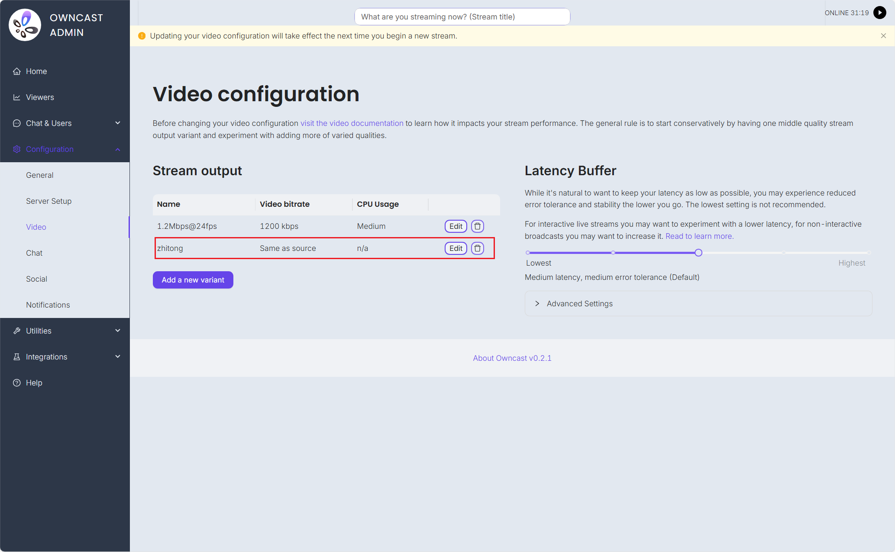Set latency slider to Lowest mark
Image resolution: width=895 pixels, height=552 pixels.
point(528,253)
